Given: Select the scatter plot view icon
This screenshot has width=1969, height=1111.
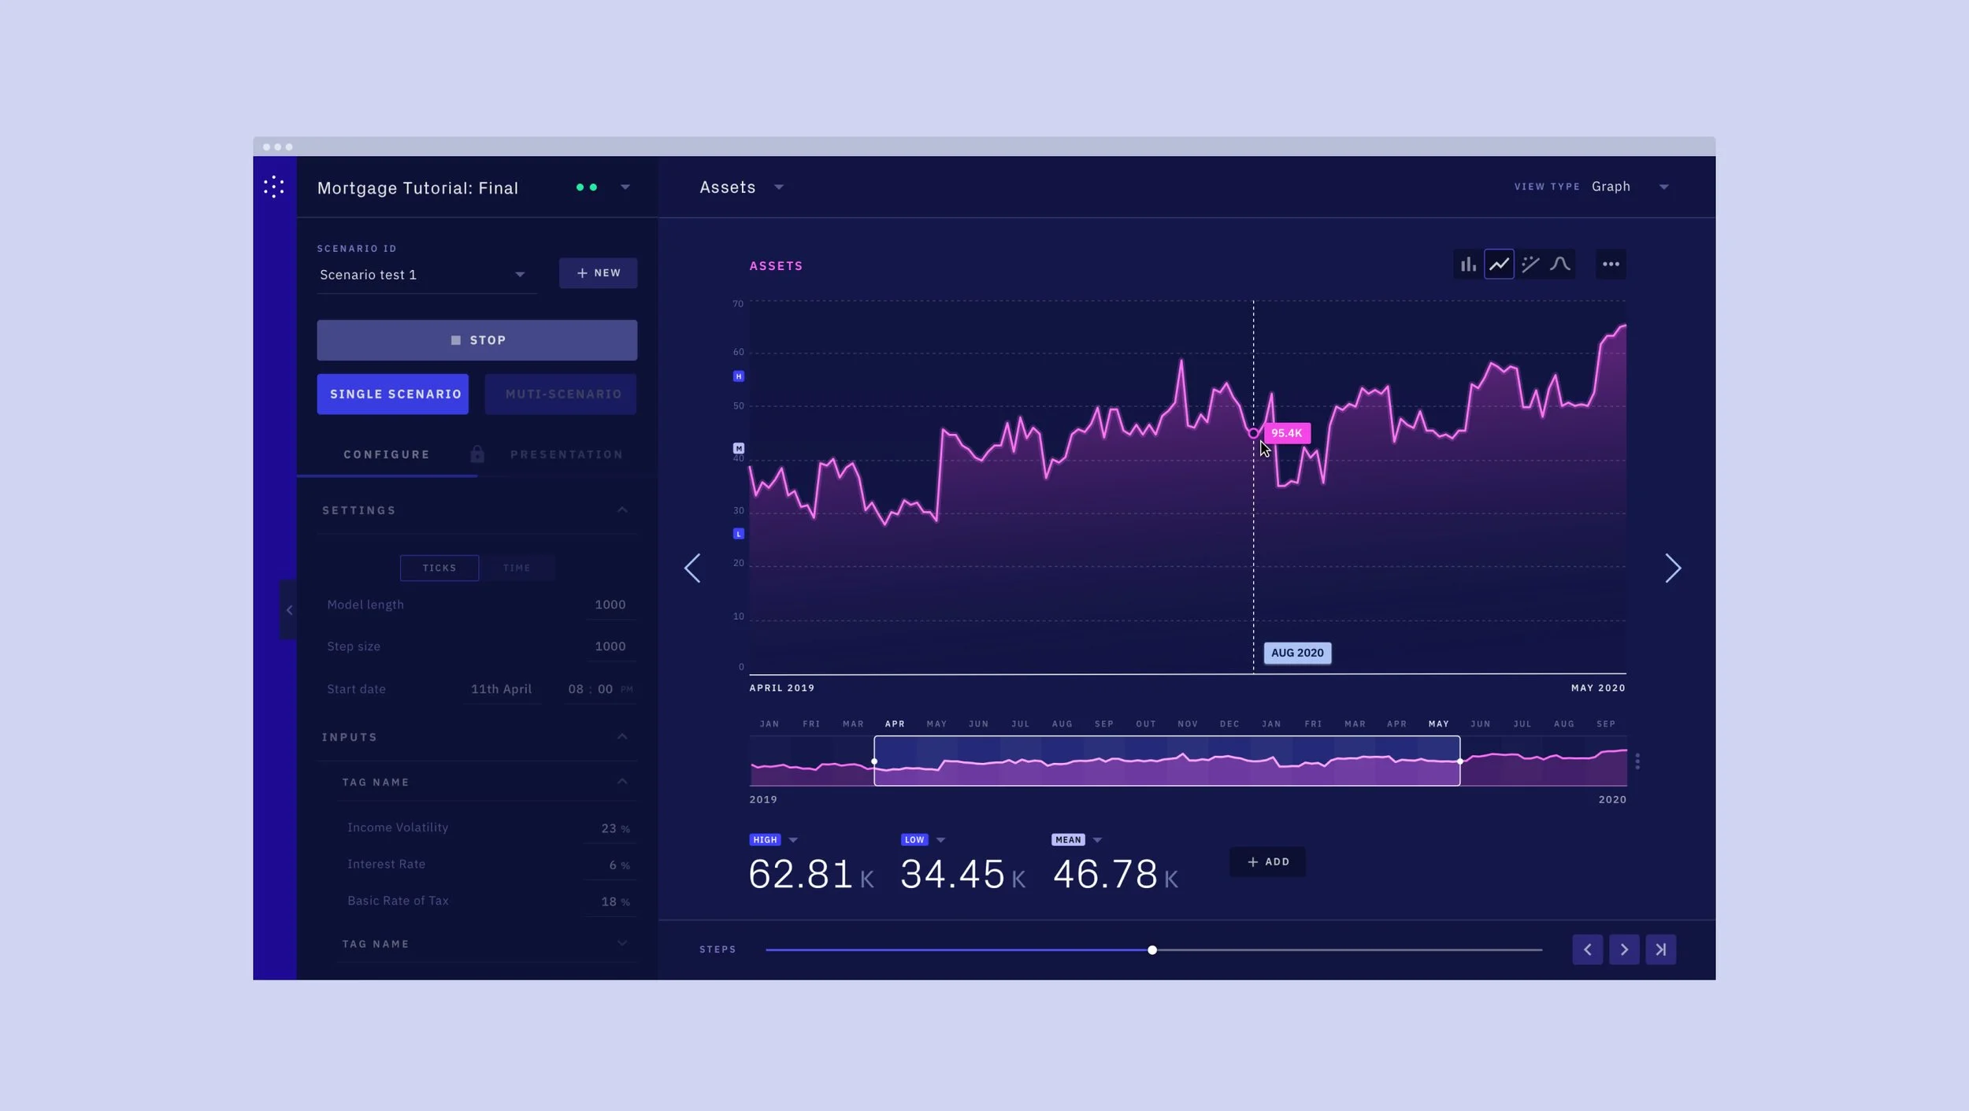Looking at the screenshot, I should 1530,265.
